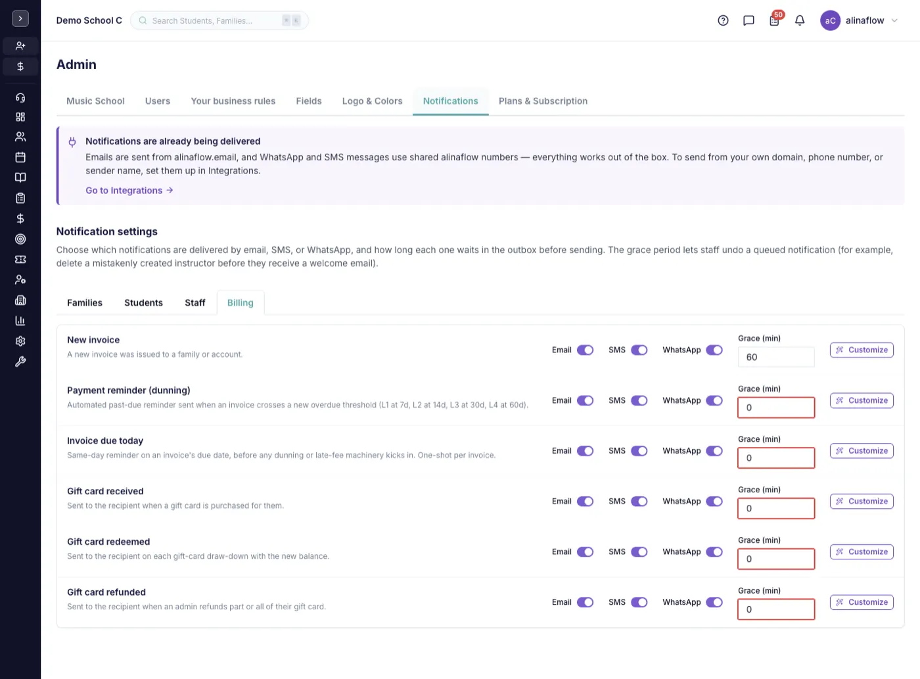Open the target icon in the sidebar

[x=20, y=239]
